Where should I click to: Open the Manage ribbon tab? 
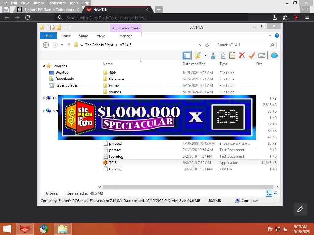click(126, 36)
